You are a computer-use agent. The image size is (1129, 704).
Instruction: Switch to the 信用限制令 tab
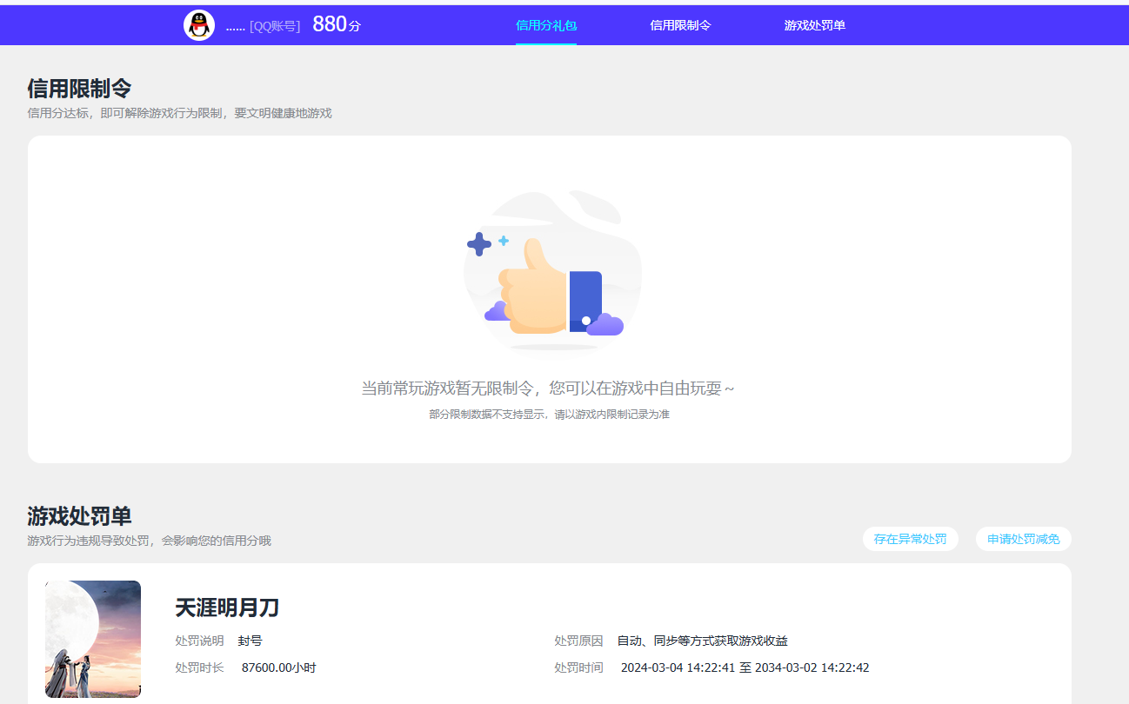pos(680,25)
